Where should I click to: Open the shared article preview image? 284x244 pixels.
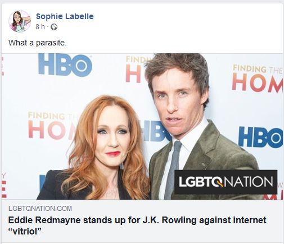(x=142, y=126)
